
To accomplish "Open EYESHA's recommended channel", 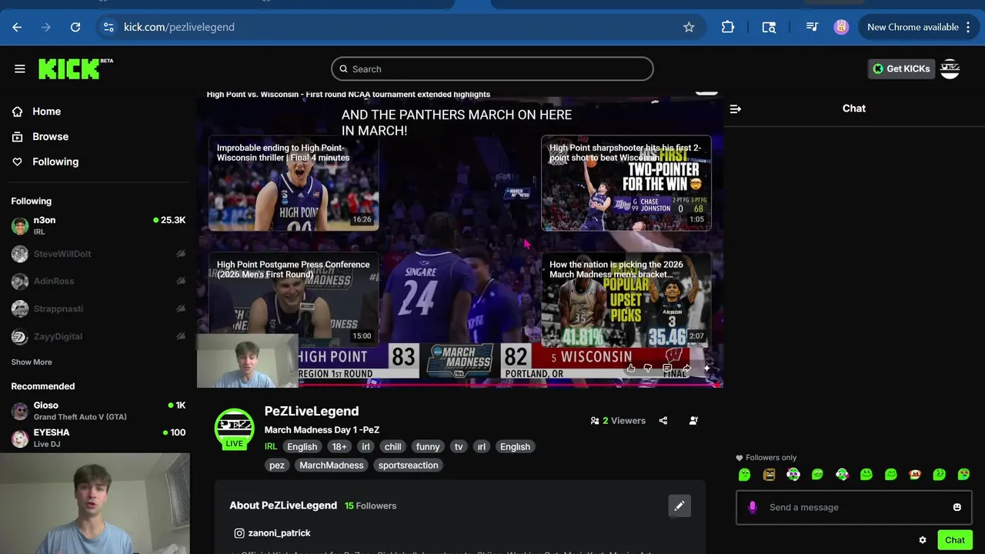I will 98,438.
